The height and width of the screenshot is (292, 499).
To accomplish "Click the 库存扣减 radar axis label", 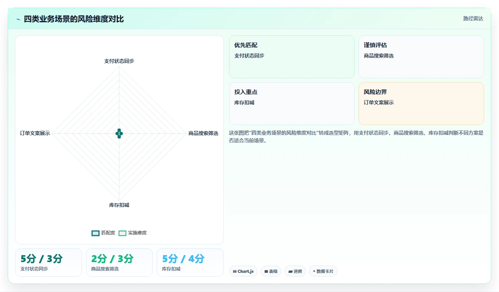I will point(119,205).
